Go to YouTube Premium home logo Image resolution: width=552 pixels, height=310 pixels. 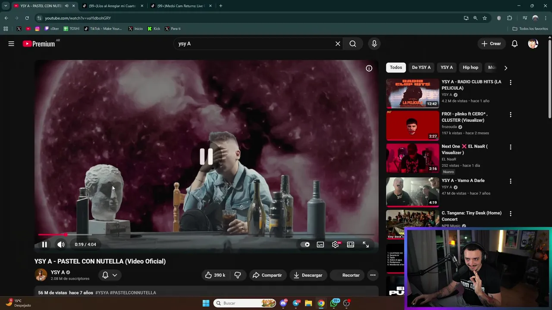39,43
